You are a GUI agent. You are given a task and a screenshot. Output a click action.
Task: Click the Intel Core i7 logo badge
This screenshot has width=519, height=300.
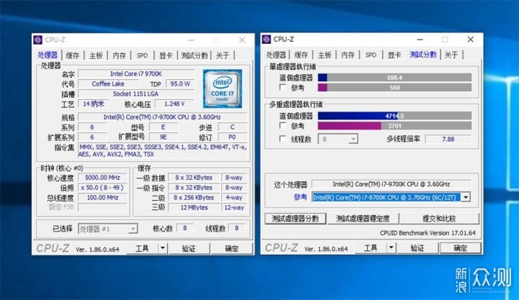pos(223,88)
